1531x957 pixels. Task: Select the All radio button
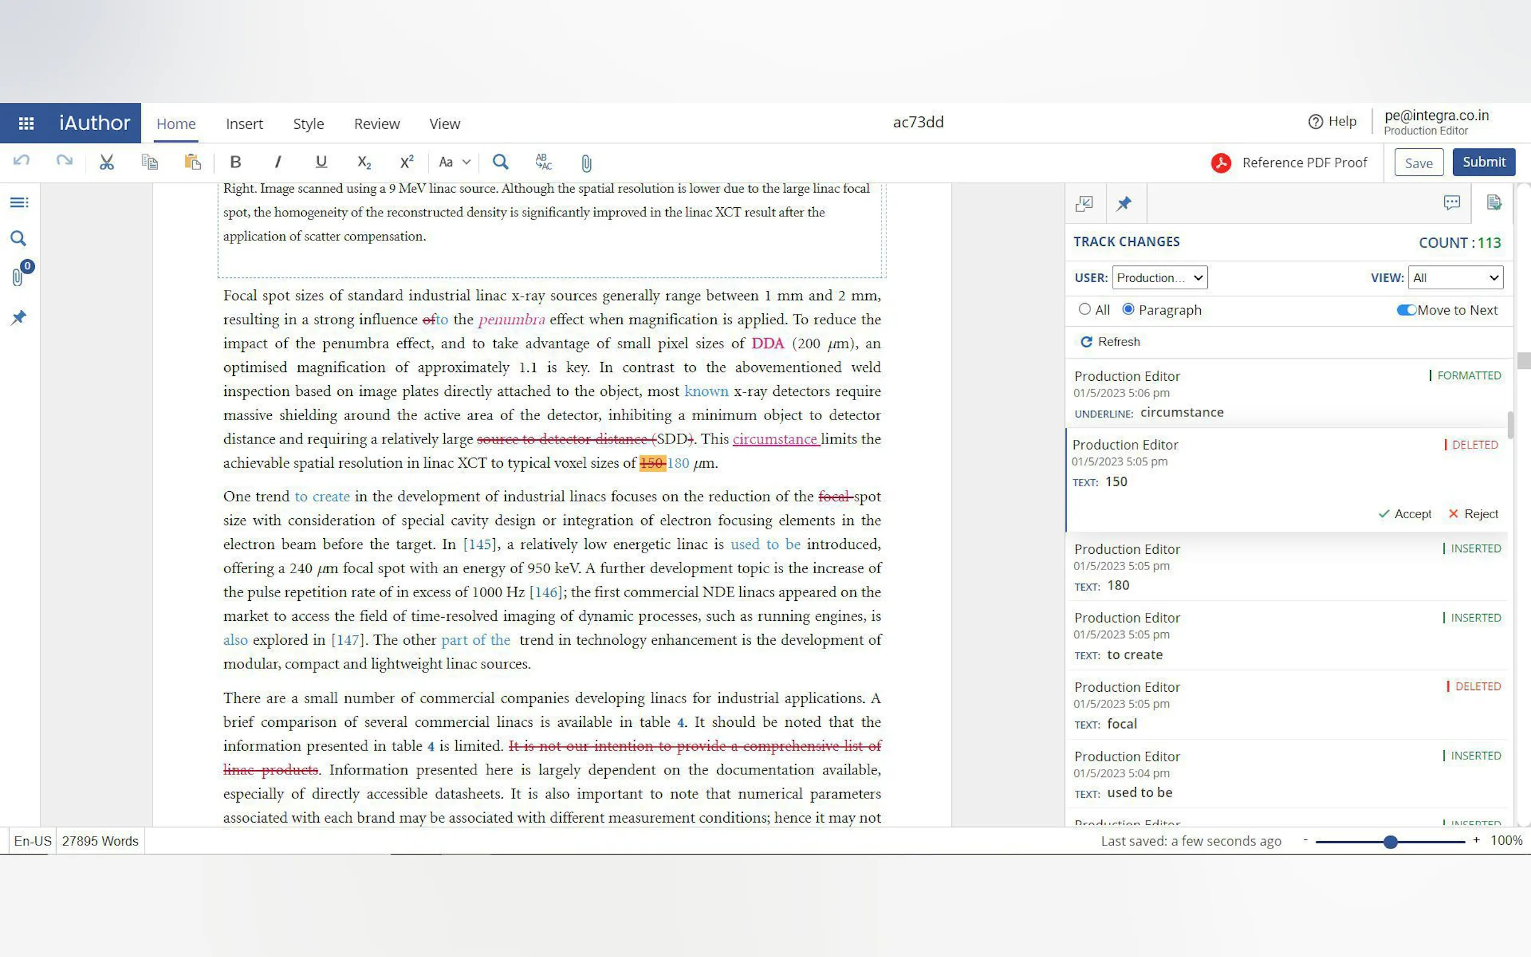click(1085, 310)
